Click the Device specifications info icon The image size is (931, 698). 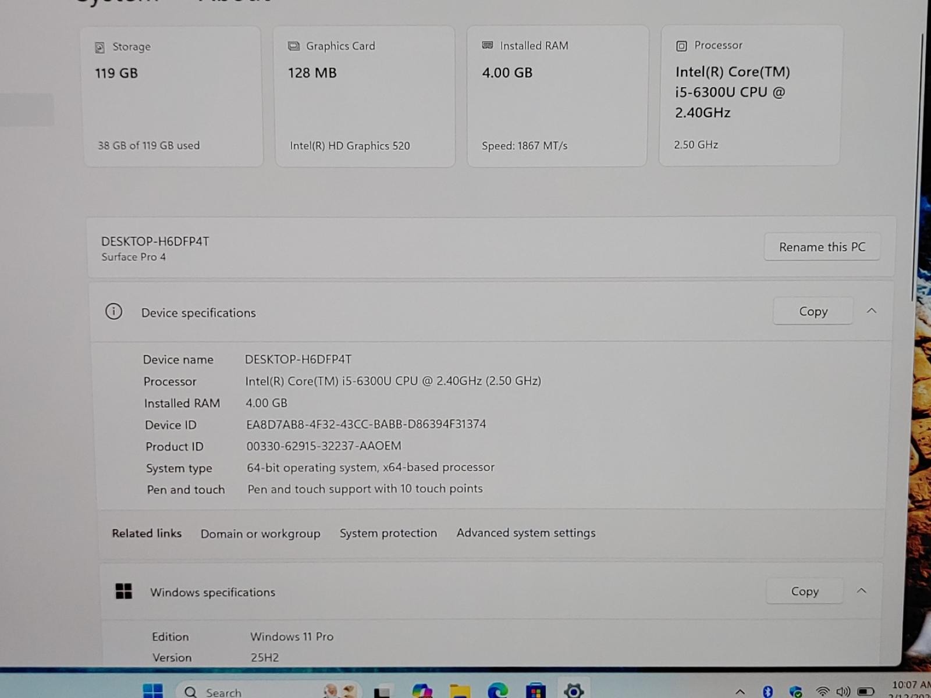(113, 312)
